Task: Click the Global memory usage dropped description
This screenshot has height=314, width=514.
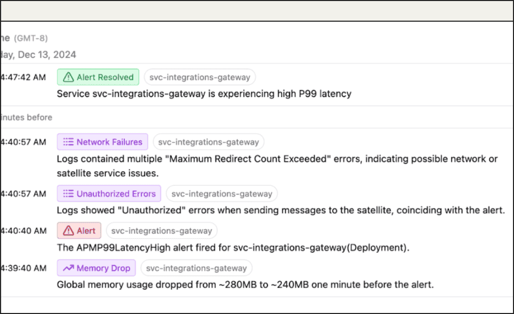Action: [x=245, y=285]
